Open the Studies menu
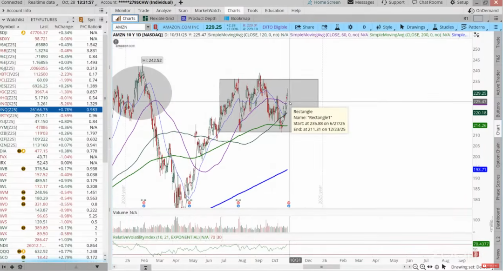 (443, 27)
